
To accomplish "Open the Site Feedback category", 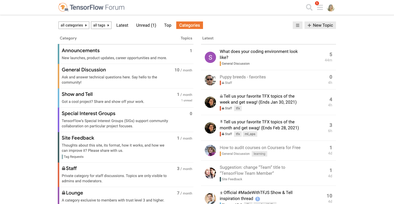I will coord(78,138).
